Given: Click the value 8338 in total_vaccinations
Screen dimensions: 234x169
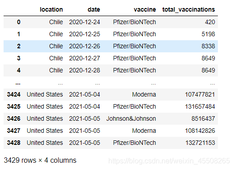Looking at the screenshot, I should pyautogui.click(x=208, y=46).
